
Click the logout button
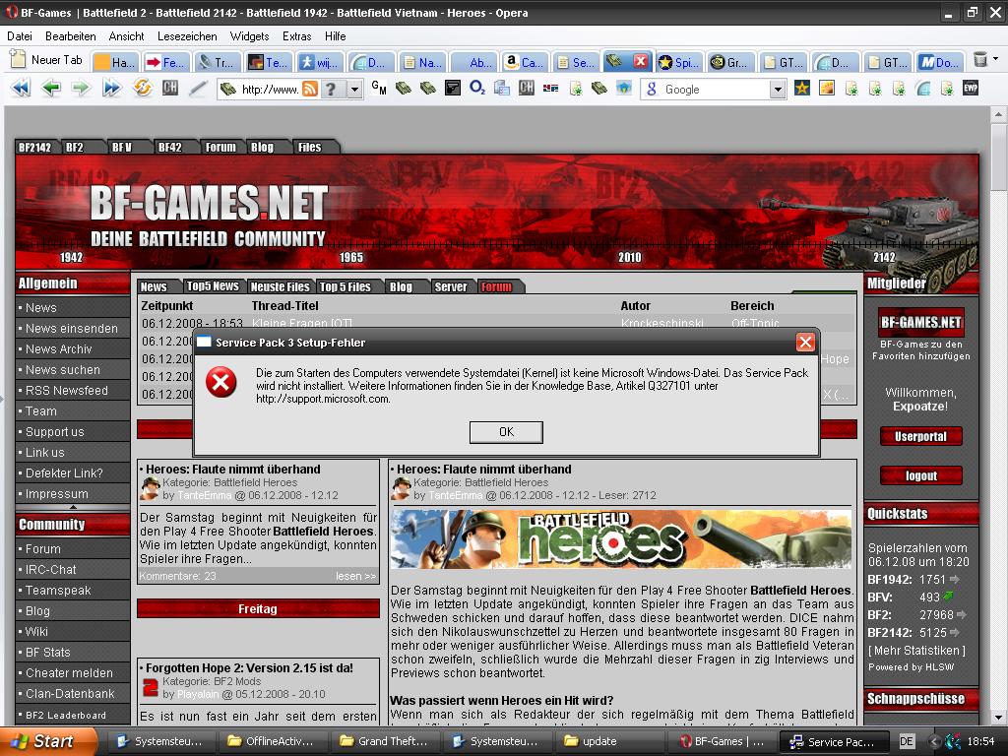(920, 475)
